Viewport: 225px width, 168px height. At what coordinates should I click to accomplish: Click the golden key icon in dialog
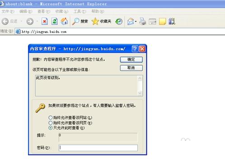coord(40,108)
